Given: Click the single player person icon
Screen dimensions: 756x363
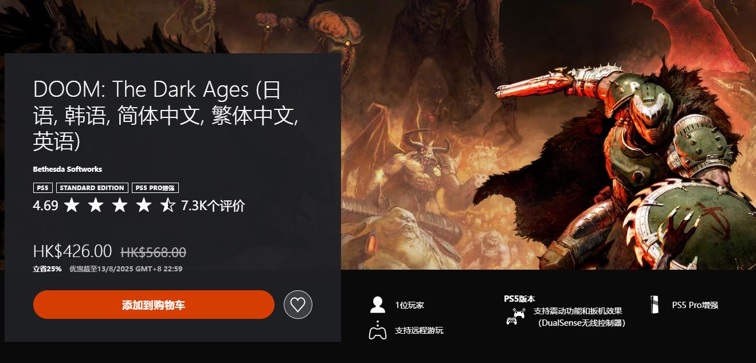Looking at the screenshot, I should [377, 305].
